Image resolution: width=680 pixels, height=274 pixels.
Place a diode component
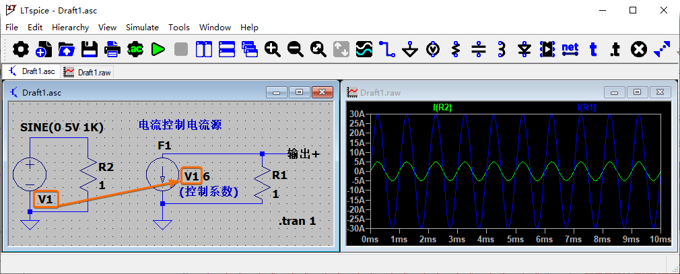coord(524,49)
